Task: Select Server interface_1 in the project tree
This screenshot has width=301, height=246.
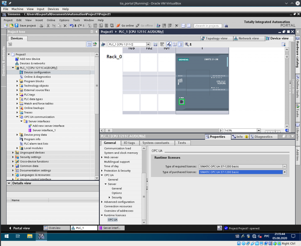Action: pyautogui.click(x=44, y=130)
